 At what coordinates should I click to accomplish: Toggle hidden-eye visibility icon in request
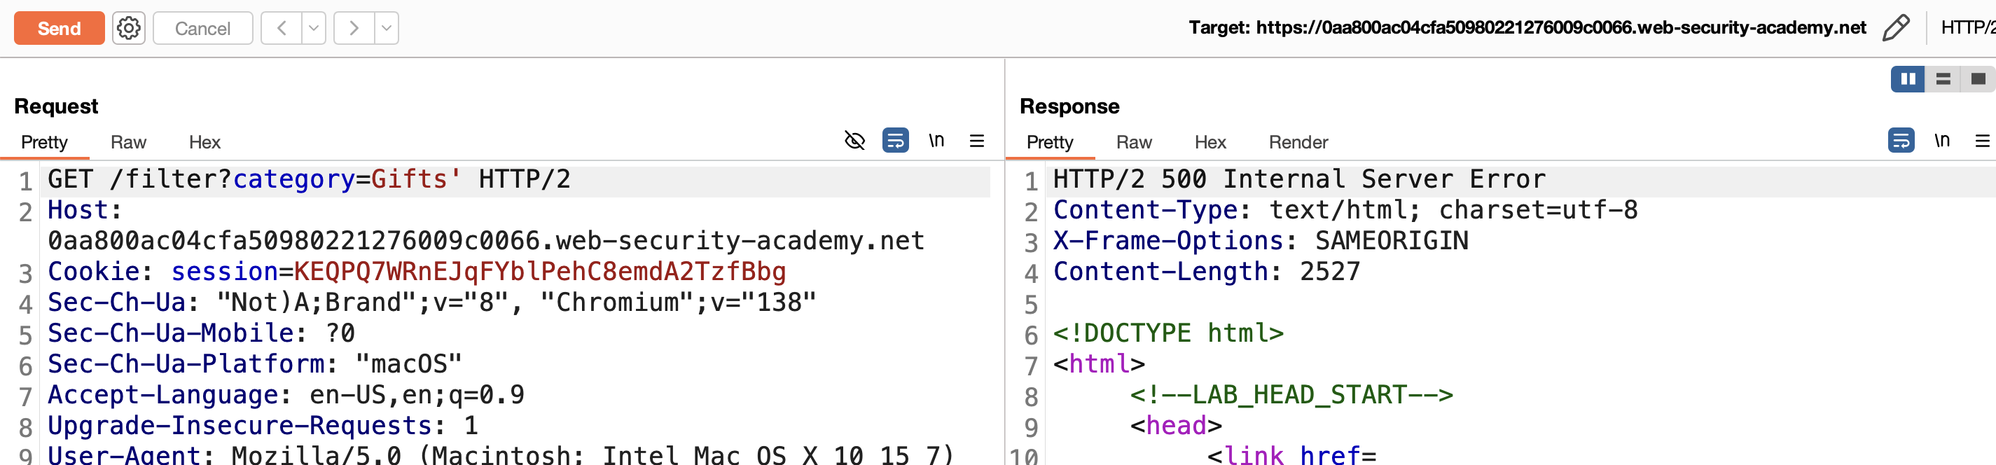point(854,140)
